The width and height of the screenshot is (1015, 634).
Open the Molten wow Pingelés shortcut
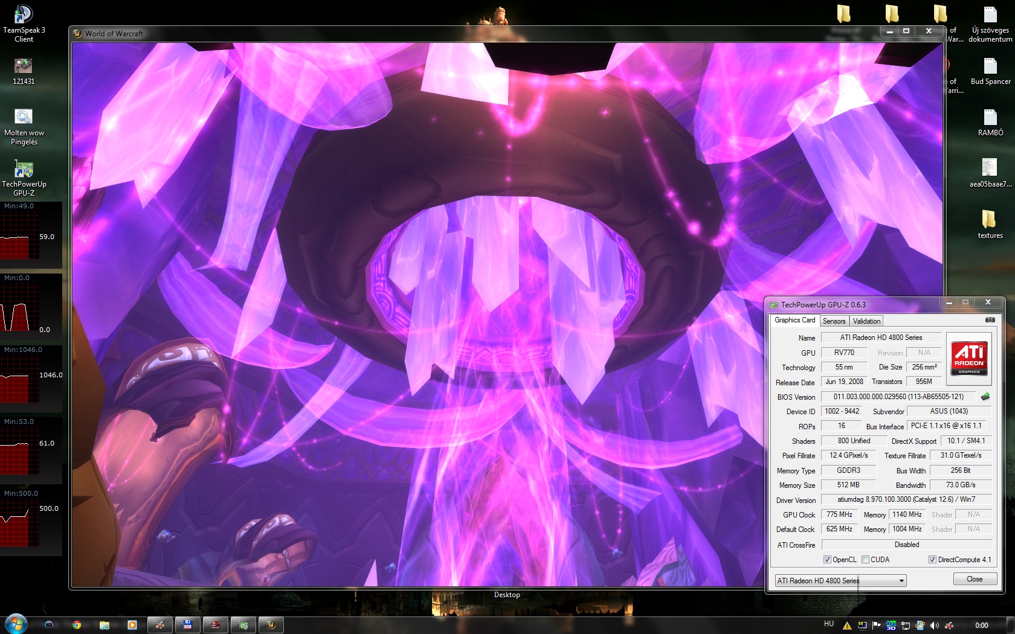pyautogui.click(x=24, y=127)
